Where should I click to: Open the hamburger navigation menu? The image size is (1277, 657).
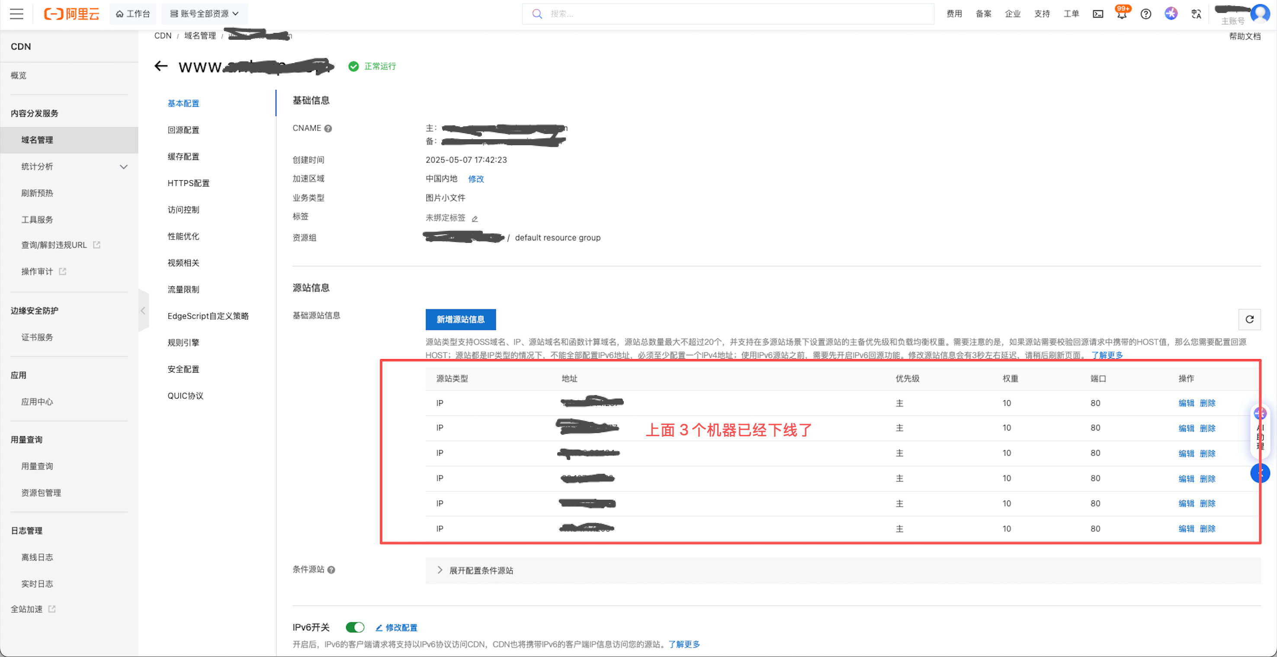[16, 14]
